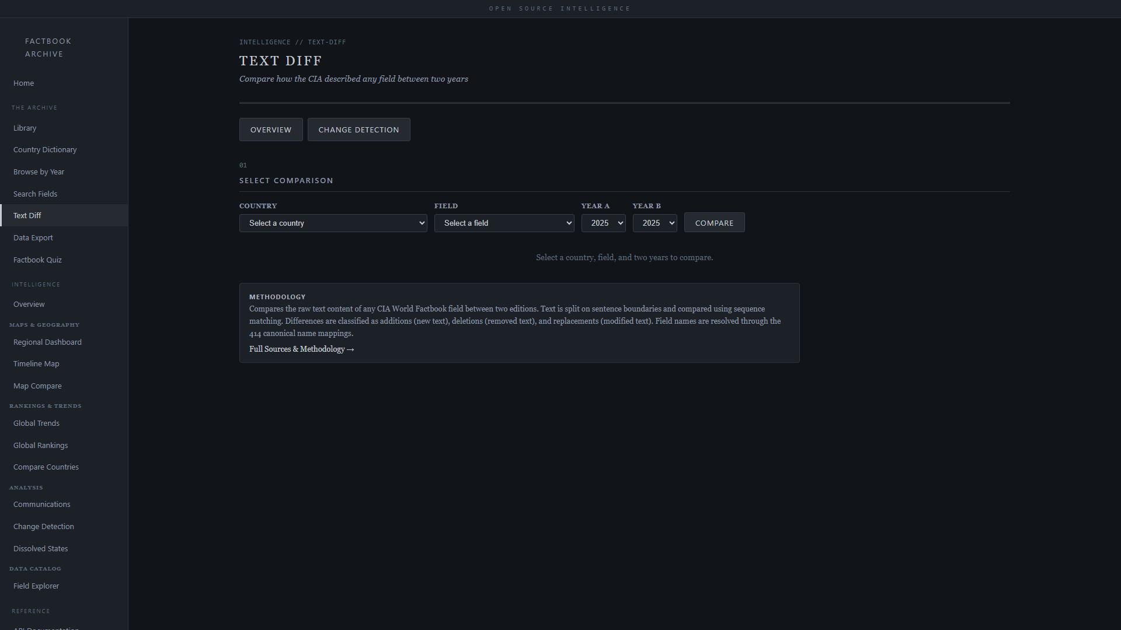Switch to the Change Detection tab button
The image size is (1121, 630).
pyautogui.click(x=358, y=129)
